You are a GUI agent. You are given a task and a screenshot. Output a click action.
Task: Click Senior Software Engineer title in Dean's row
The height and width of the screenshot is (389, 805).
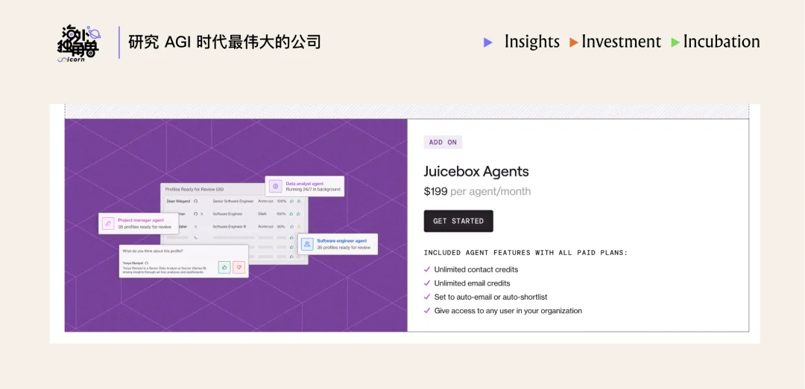[233, 201]
